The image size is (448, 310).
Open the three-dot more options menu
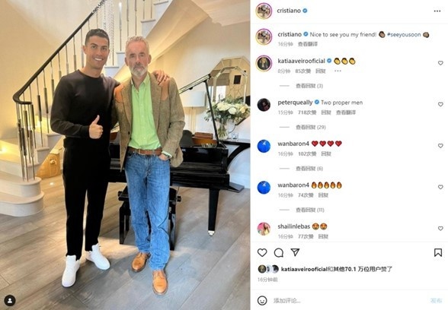pyautogui.click(x=437, y=11)
